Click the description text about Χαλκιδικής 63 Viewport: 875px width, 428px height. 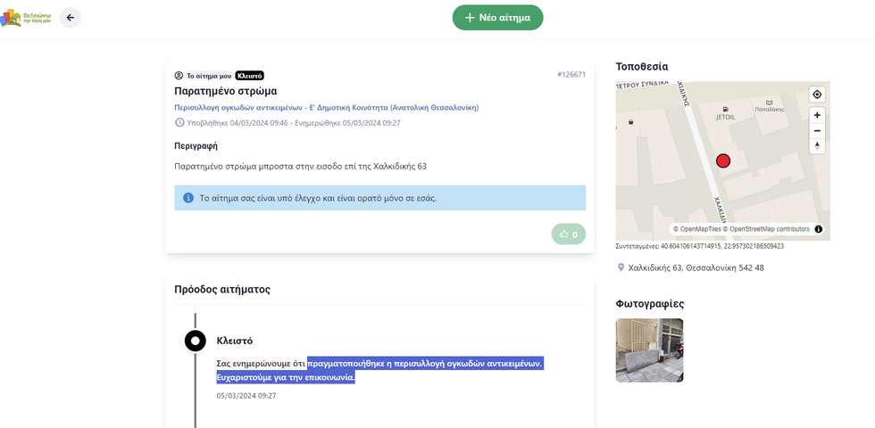coord(300,166)
